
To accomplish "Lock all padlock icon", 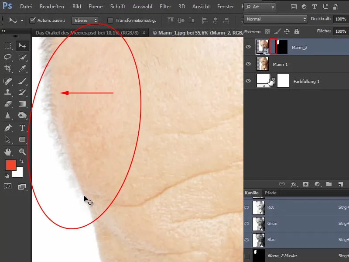I will click(297, 31).
